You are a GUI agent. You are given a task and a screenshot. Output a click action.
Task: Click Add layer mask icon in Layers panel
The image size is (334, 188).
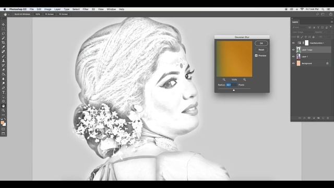click(309, 118)
